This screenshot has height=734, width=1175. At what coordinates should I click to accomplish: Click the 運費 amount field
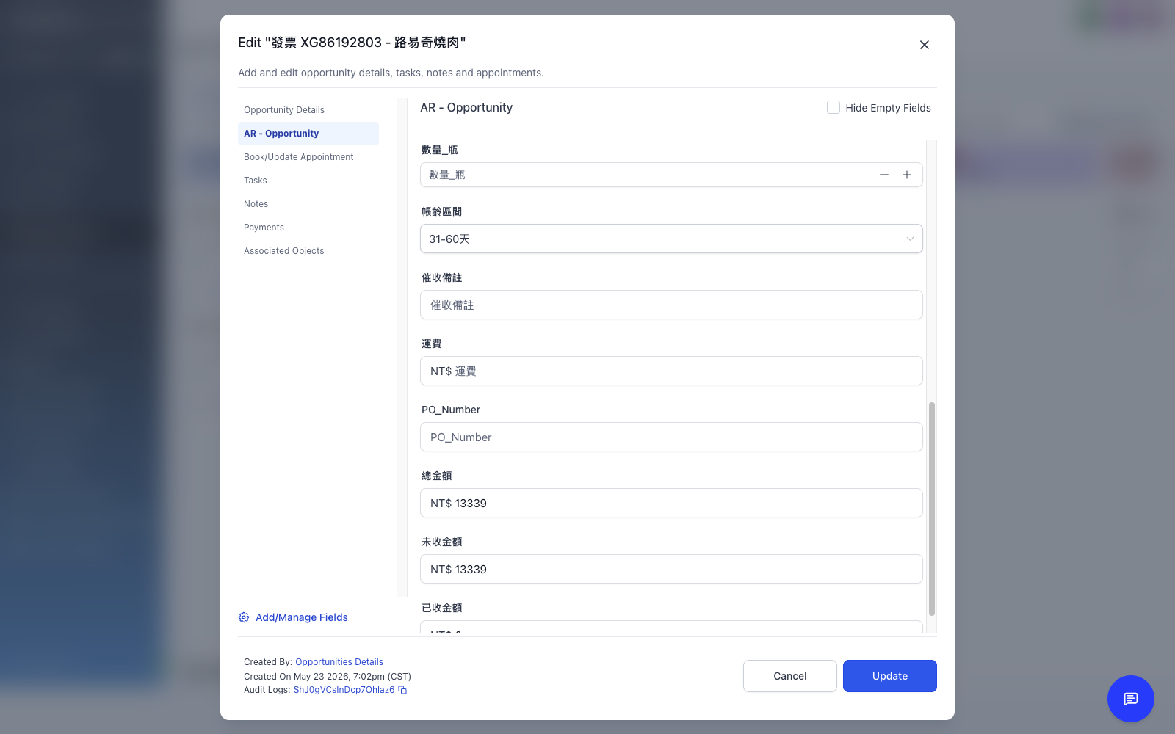point(671,371)
